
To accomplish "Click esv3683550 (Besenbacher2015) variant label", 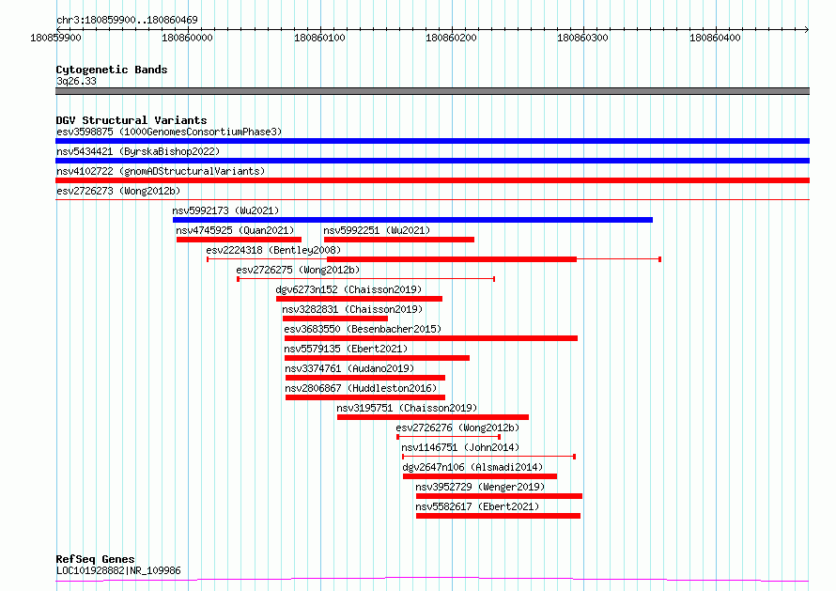I will click(363, 329).
